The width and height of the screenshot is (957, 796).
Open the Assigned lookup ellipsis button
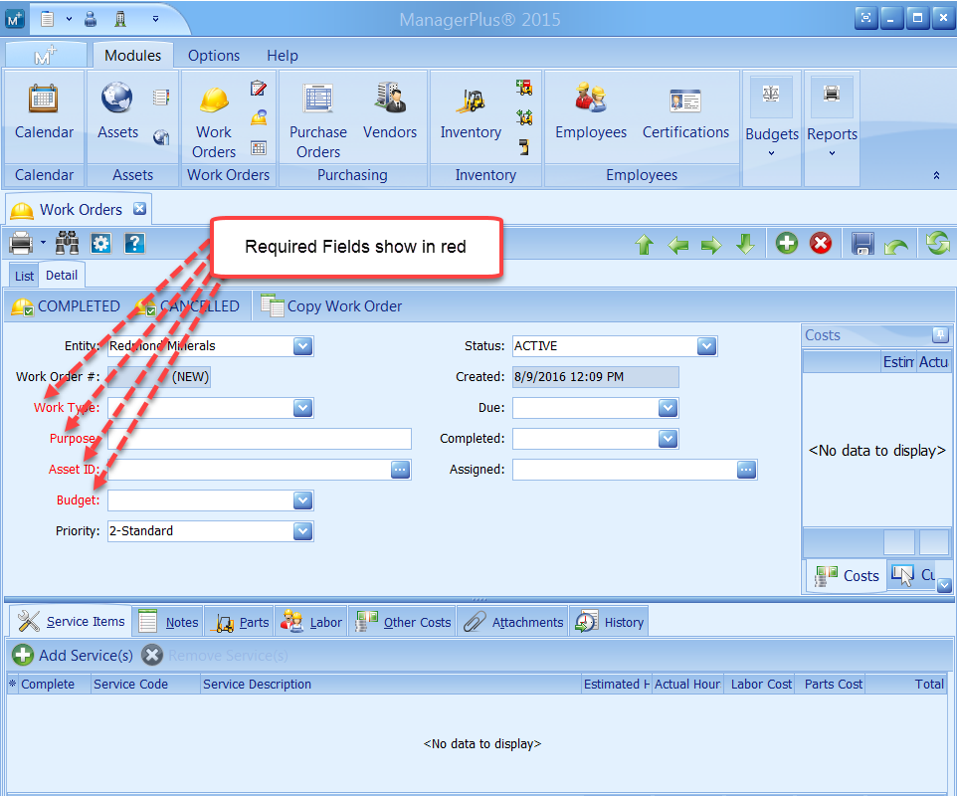[x=746, y=470]
